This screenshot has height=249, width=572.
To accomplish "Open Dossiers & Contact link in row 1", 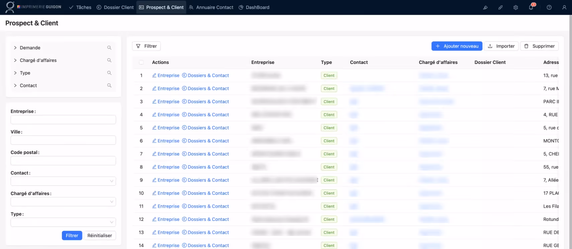I will click(x=208, y=75).
